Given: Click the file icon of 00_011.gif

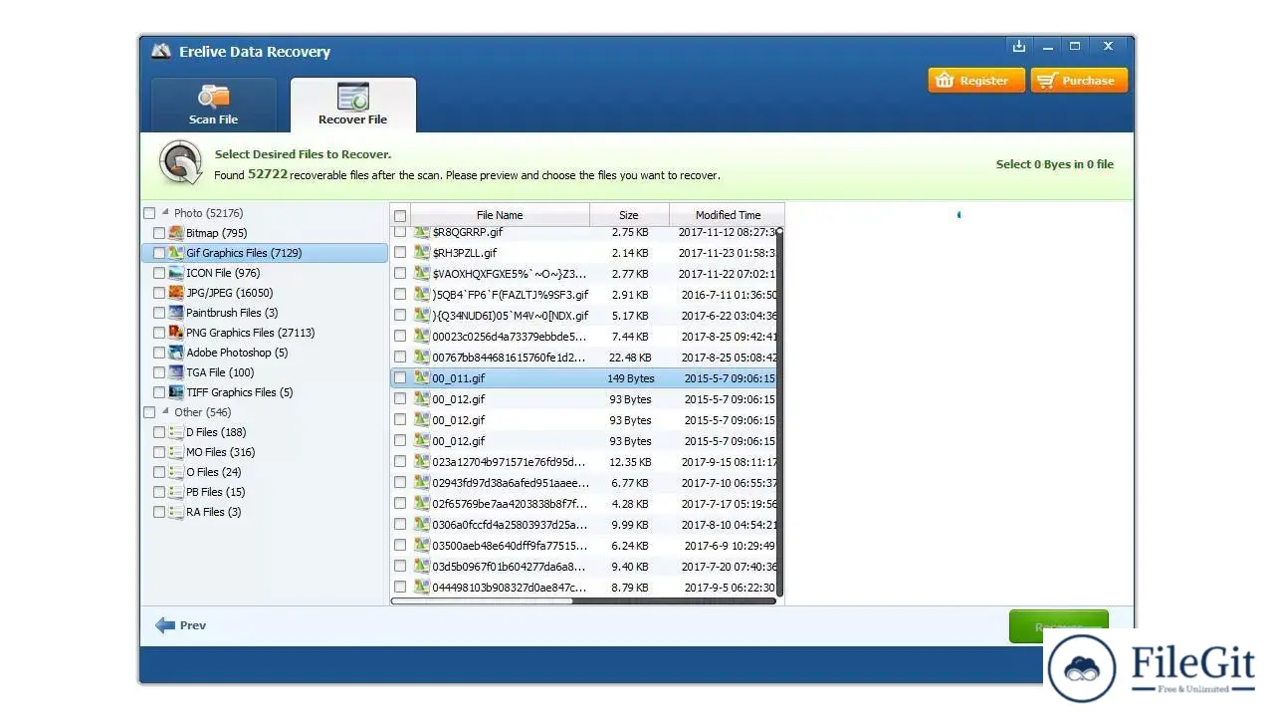Looking at the screenshot, I should [422, 378].
